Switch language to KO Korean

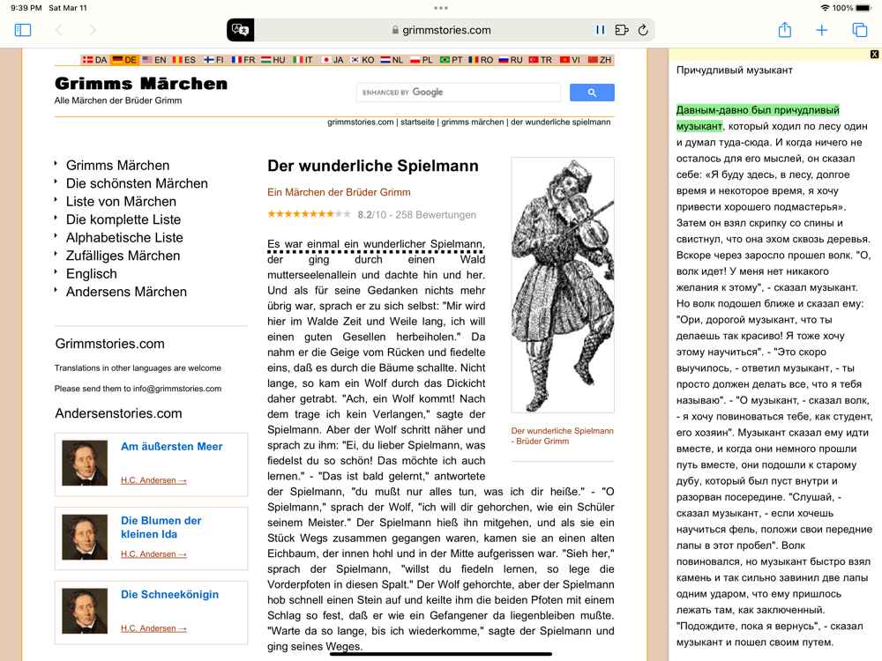pyautogui.click(x=363, y=60)
